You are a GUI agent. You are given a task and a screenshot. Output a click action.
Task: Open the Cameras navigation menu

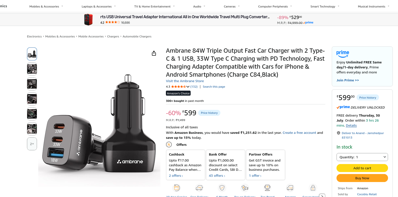232,6
